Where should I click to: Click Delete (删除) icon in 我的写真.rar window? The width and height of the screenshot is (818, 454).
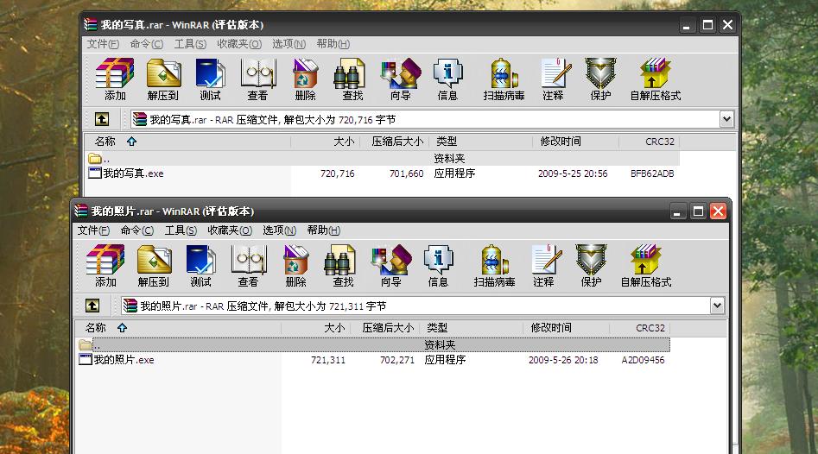(x=305, y=79)
